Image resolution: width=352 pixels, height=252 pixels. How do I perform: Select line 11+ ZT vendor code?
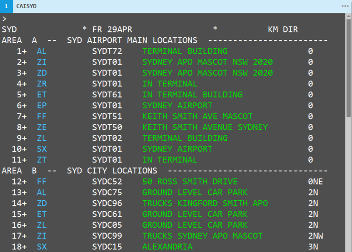click(x=42, y=160)
